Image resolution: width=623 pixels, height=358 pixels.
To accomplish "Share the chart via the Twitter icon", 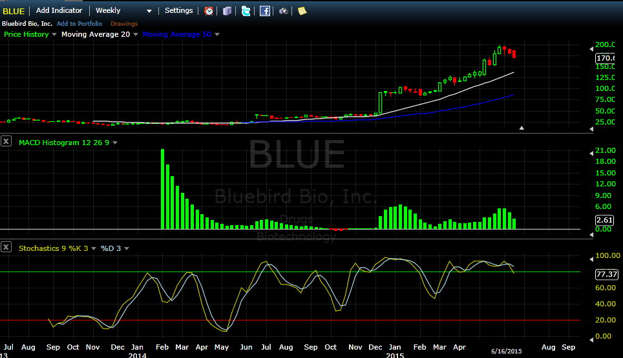I will [x=246, y=11].
